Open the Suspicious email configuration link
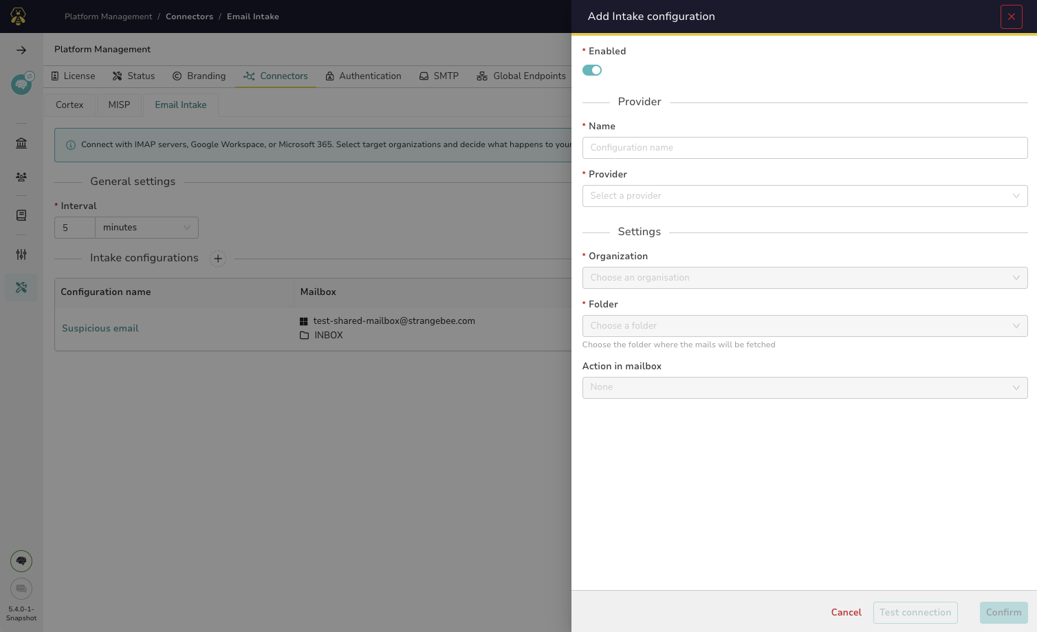The image size is (1037, 632). (100, 328)
